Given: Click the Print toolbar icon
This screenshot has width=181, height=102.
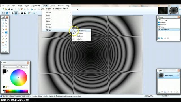Looking at the screenshot, I should tap(12, 9).
